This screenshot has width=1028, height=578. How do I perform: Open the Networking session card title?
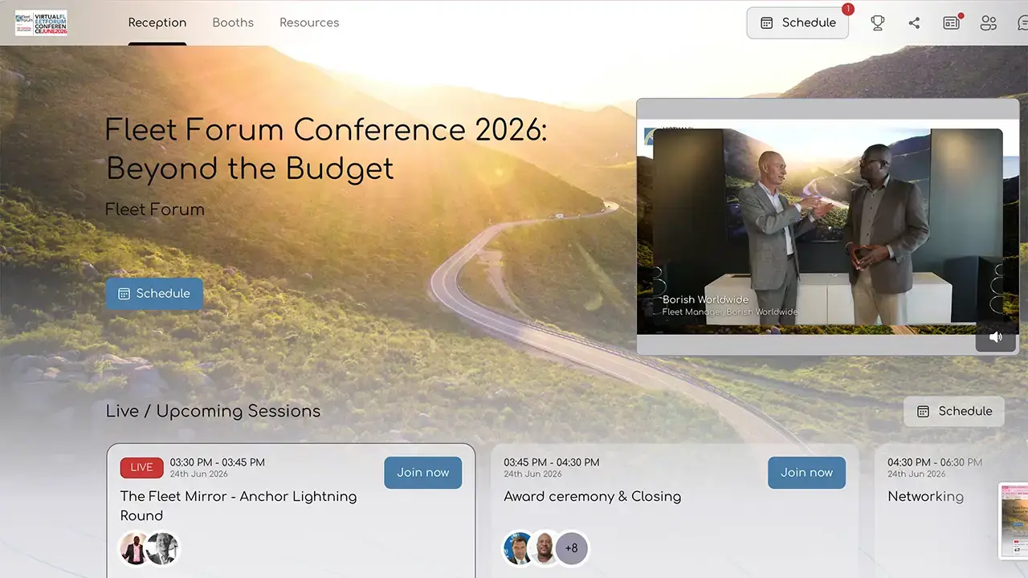click(x=925, y=496)
